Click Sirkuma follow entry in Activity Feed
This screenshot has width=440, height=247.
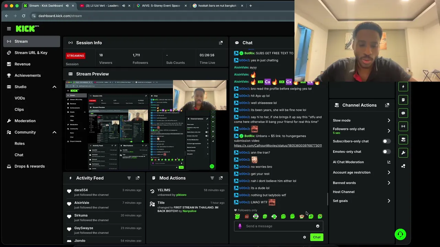click(x=104, y=217)
